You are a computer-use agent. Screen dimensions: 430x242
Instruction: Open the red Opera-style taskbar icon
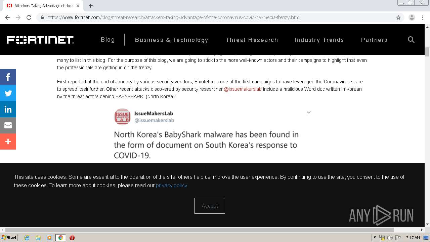(x=72, y=238)
